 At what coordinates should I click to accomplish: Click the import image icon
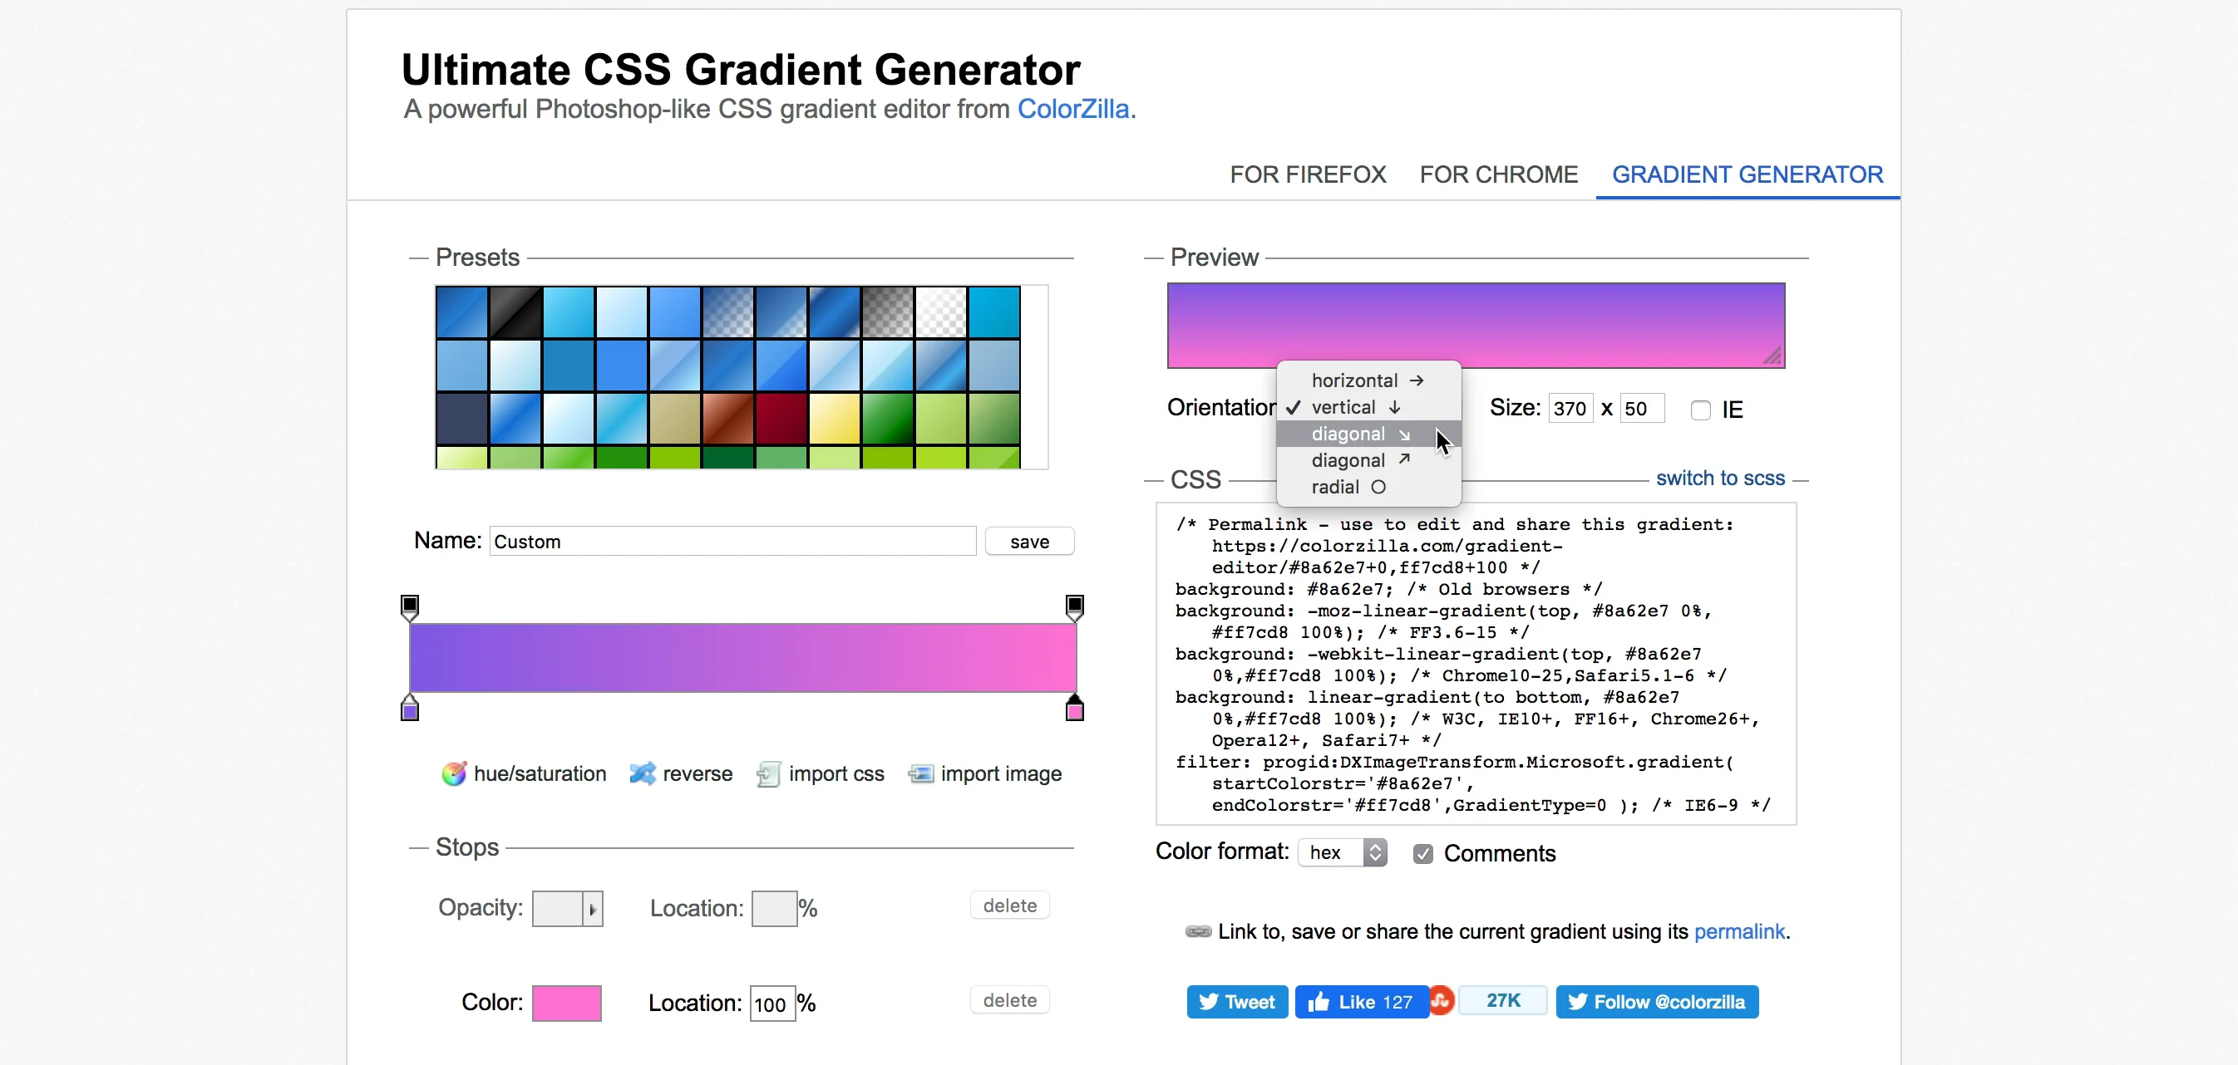(921, 773)
